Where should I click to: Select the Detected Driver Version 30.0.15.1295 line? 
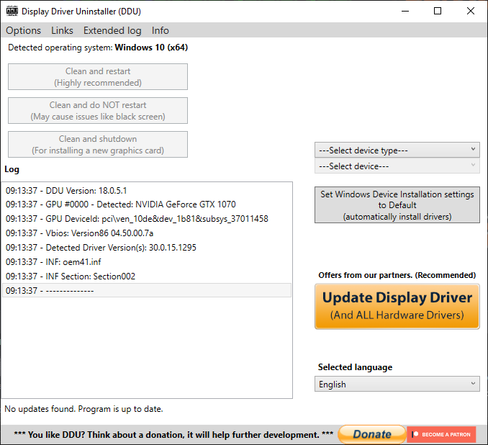[147, 248]
